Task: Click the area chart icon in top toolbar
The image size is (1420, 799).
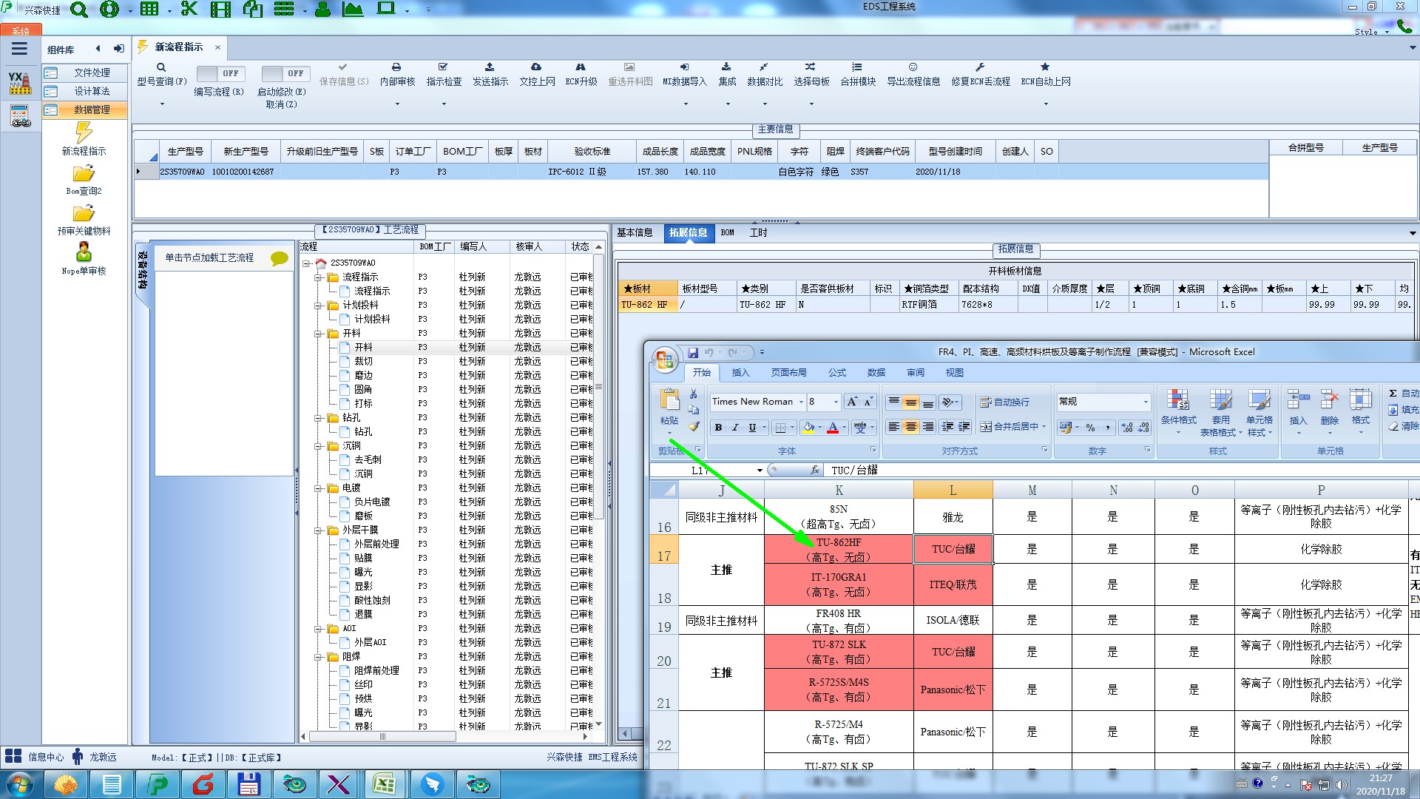Action: pos(353,9)
